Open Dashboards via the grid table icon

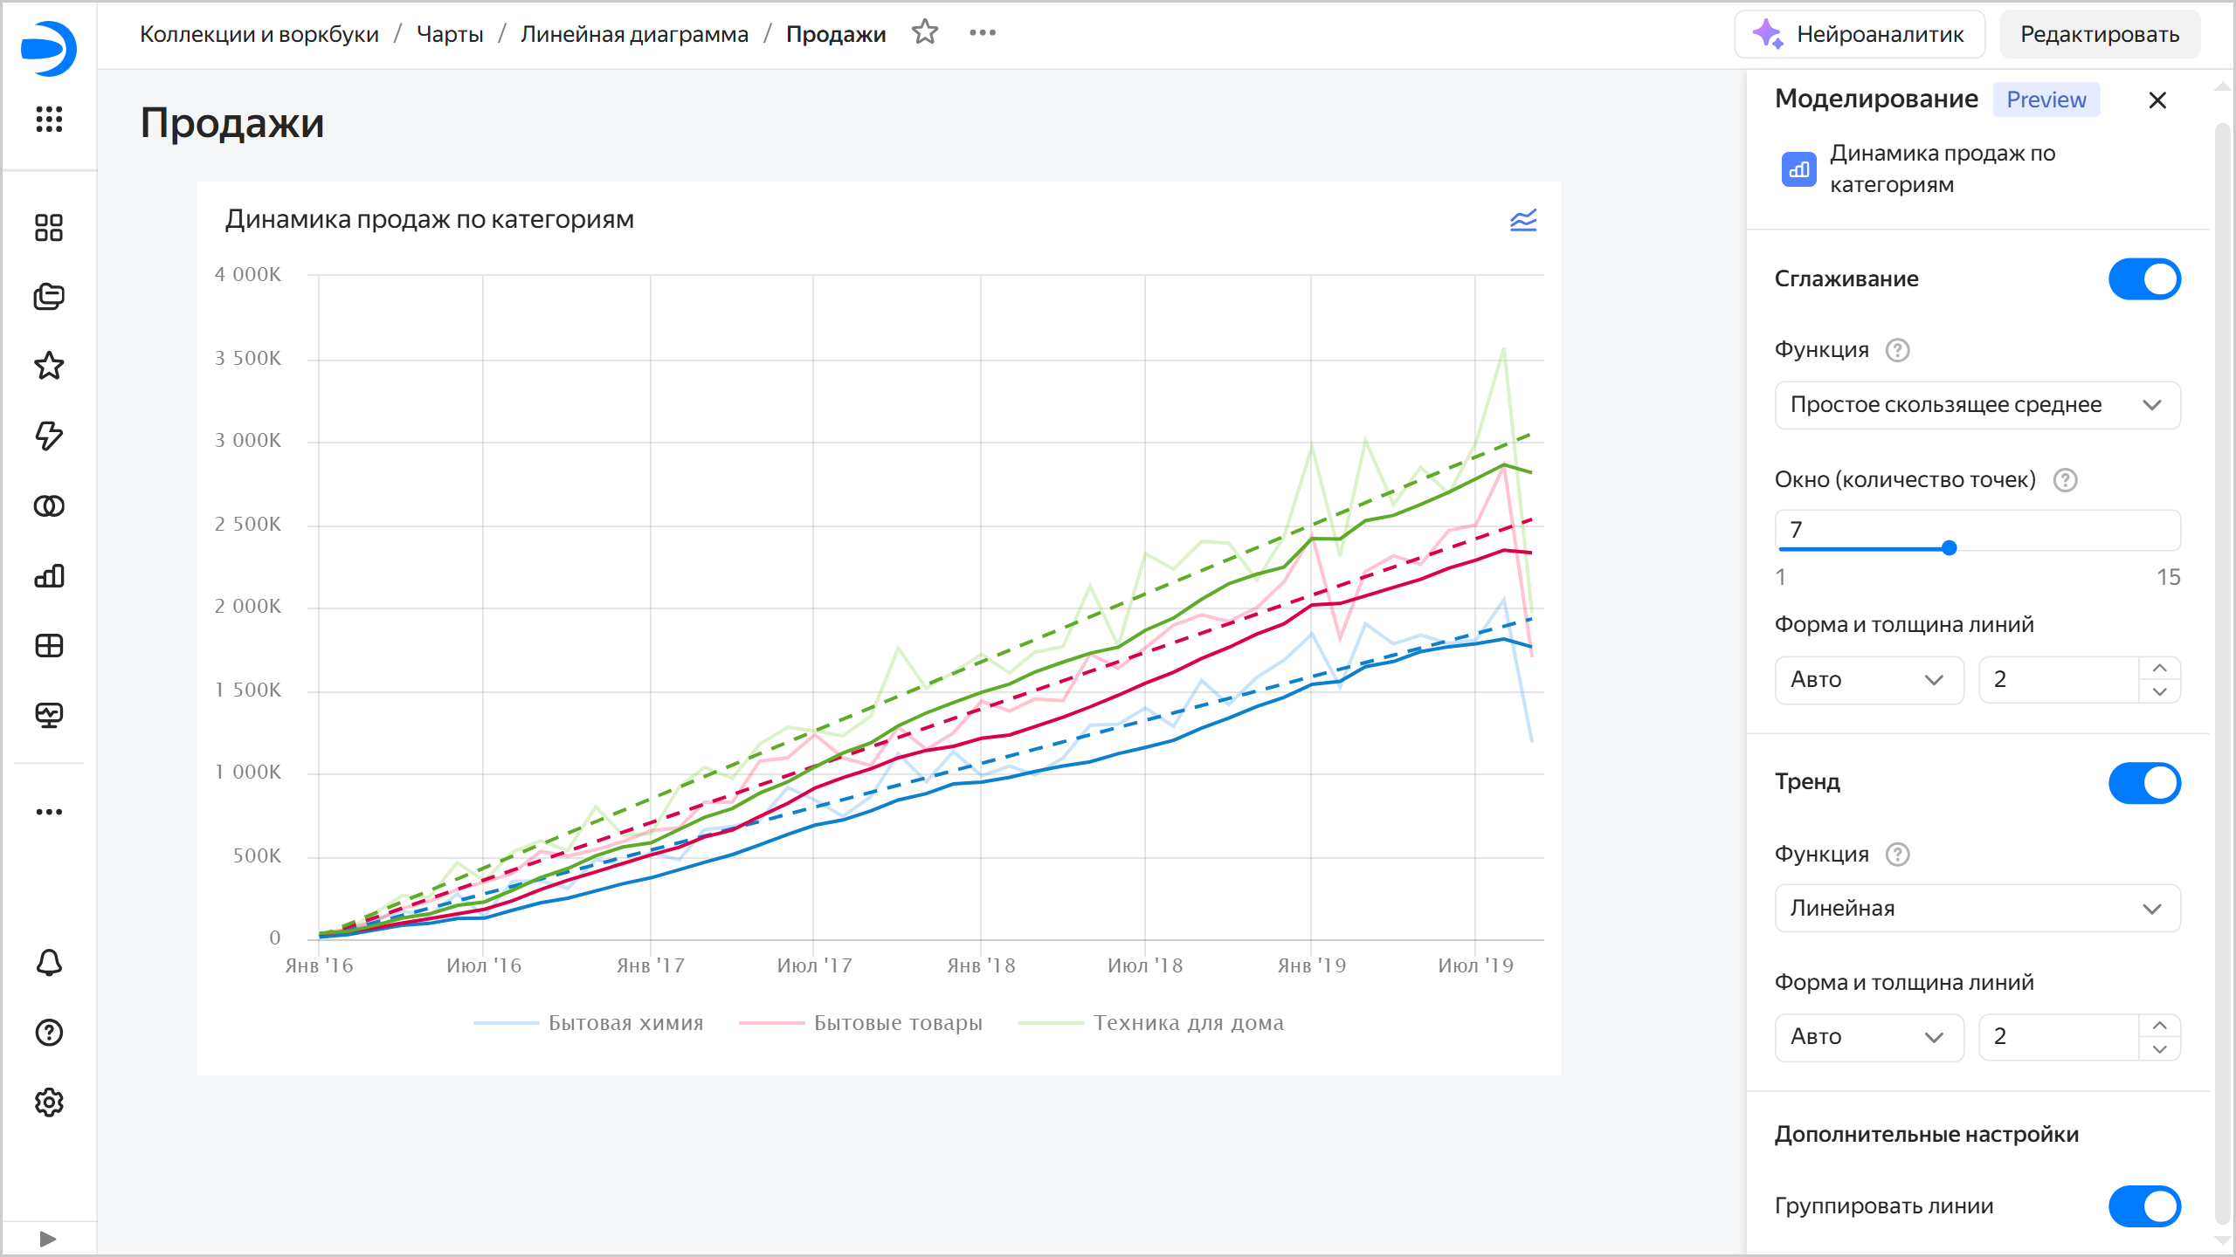(x=49, y=645)
